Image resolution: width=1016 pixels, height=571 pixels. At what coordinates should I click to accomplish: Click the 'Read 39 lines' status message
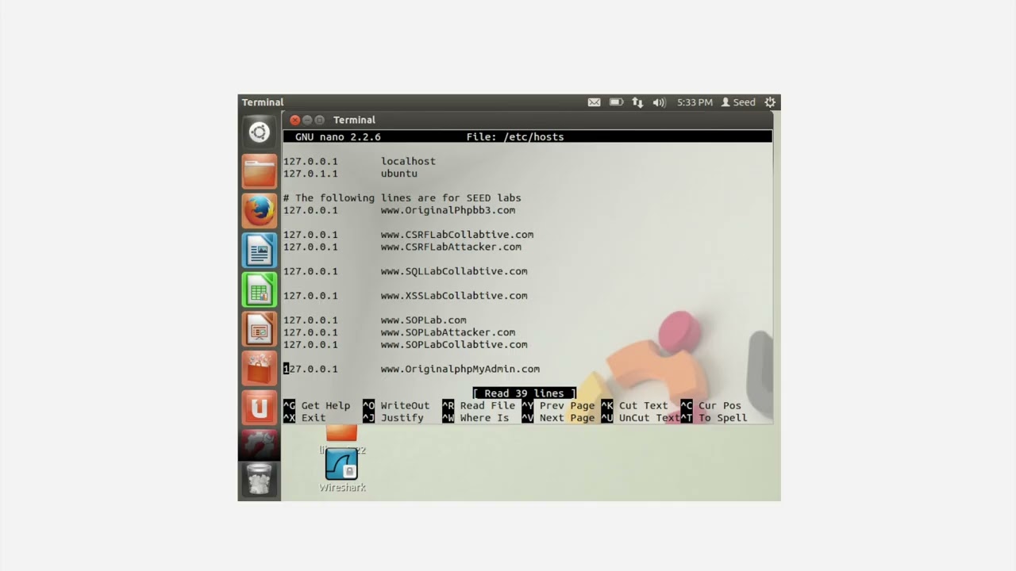pos(525,393)
